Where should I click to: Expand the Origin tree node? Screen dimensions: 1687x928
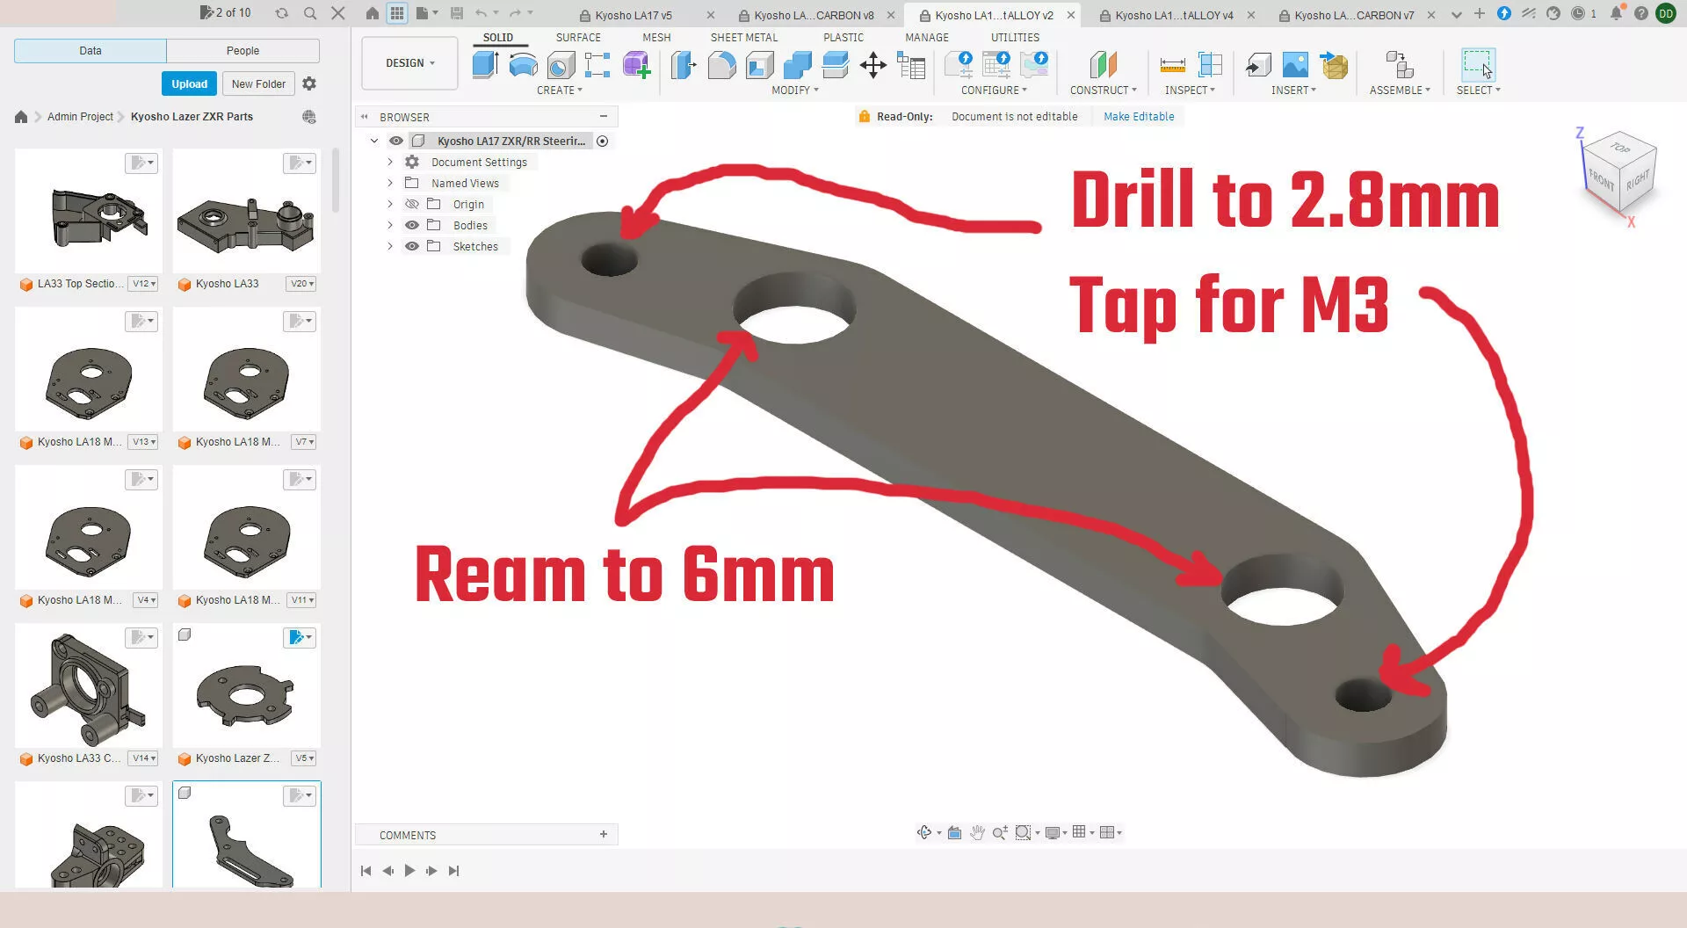pos(390,204)
